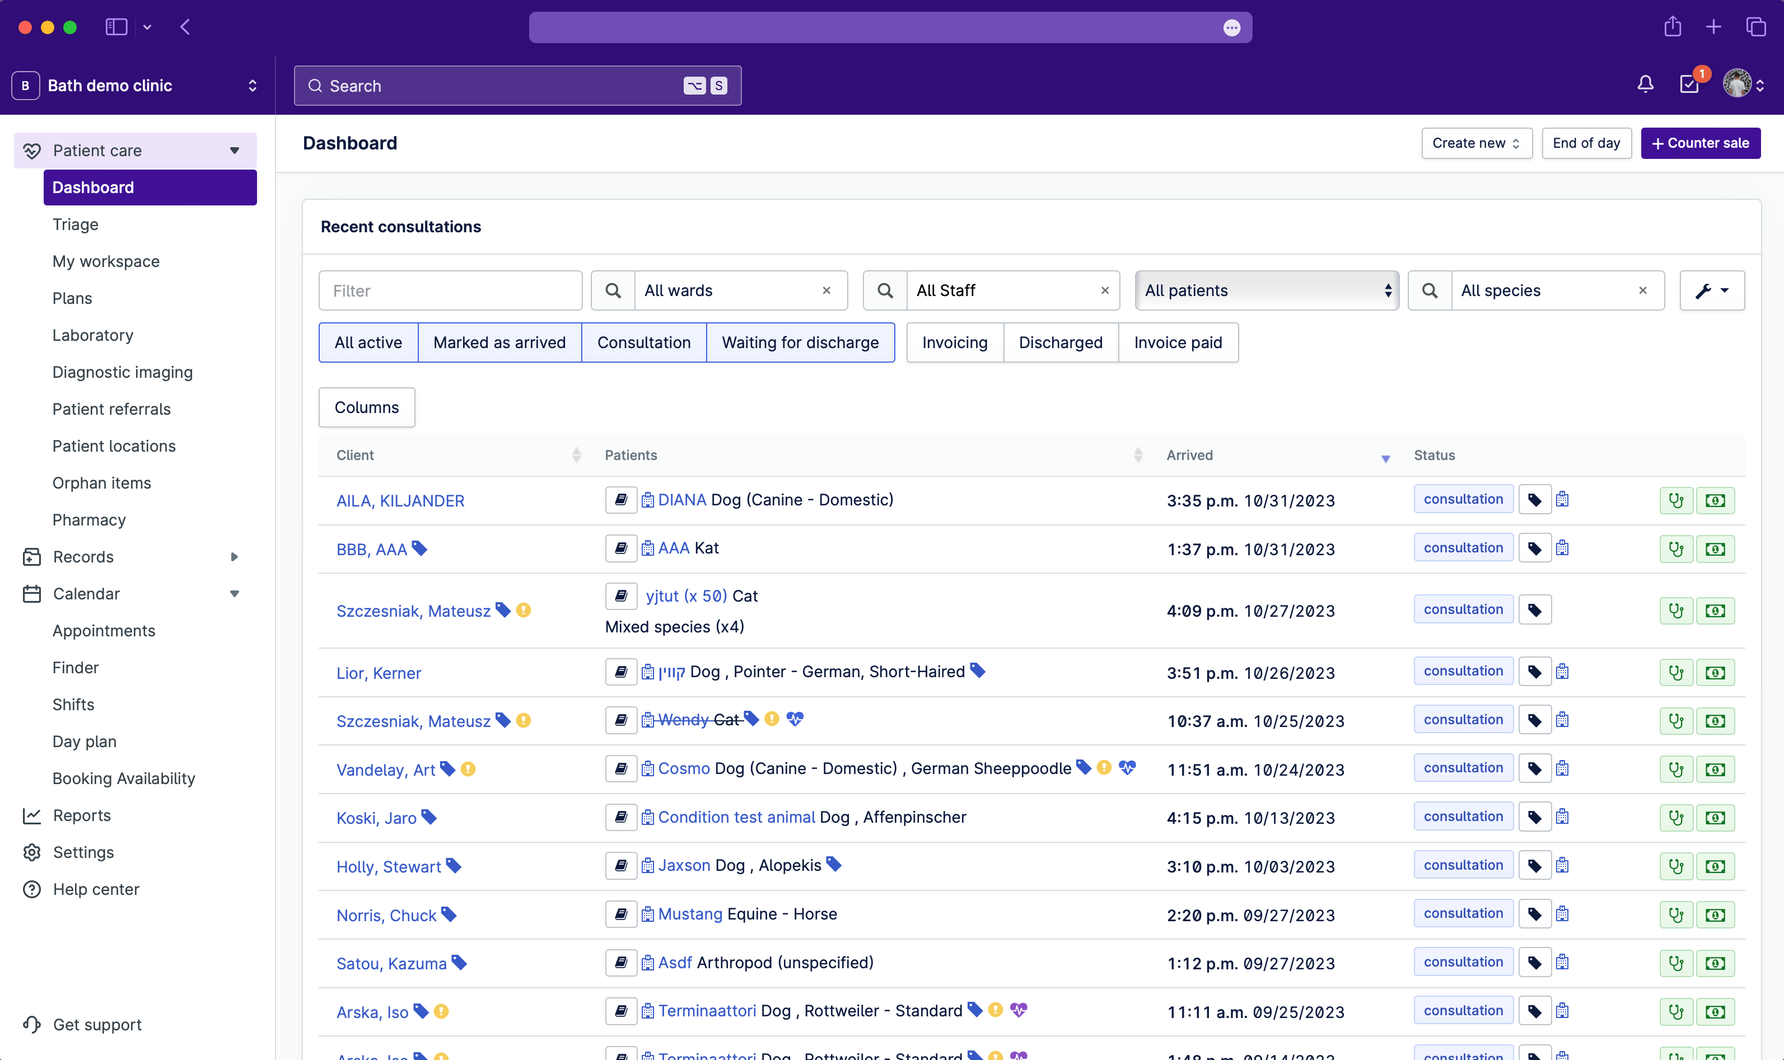Click the hospital admission icon next to DIANA

647,500
